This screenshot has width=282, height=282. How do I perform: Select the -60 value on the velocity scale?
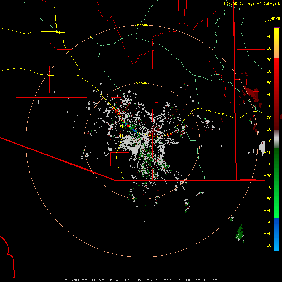pyautogui.click(x=268, y=211)
